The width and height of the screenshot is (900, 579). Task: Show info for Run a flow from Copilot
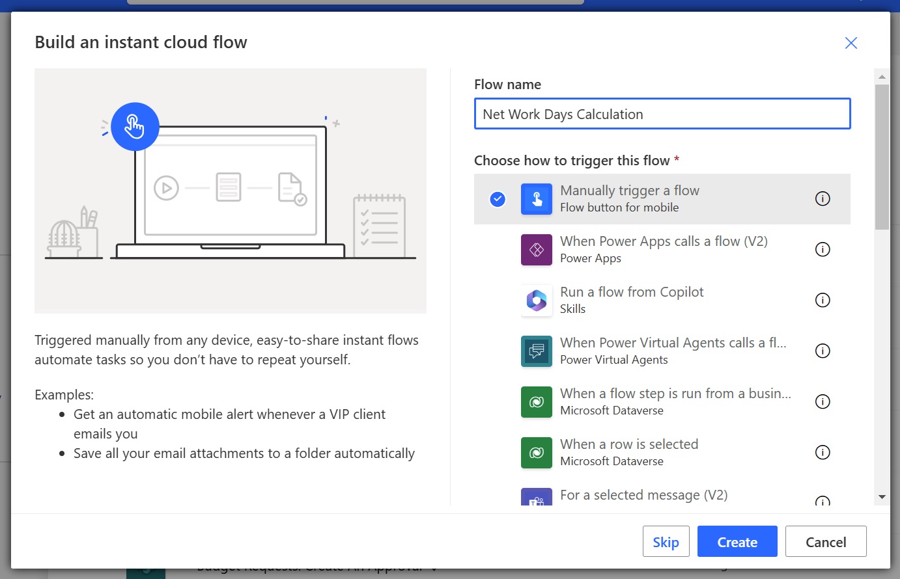tap(823, 301)
